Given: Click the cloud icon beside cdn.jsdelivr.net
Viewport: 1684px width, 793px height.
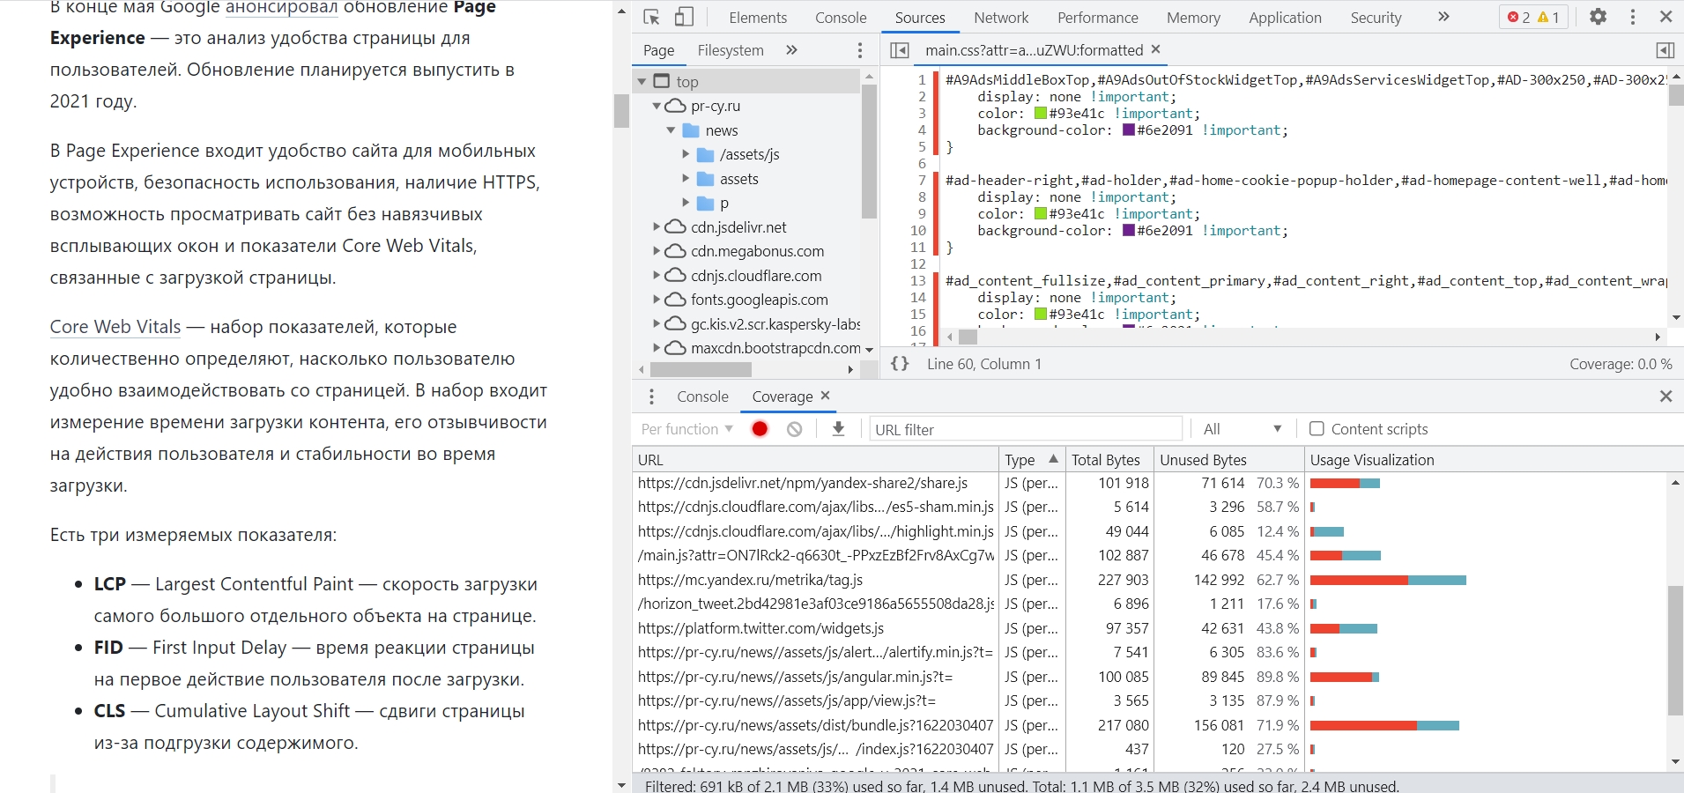Looking at the screenshot, I should coord(675,226).
